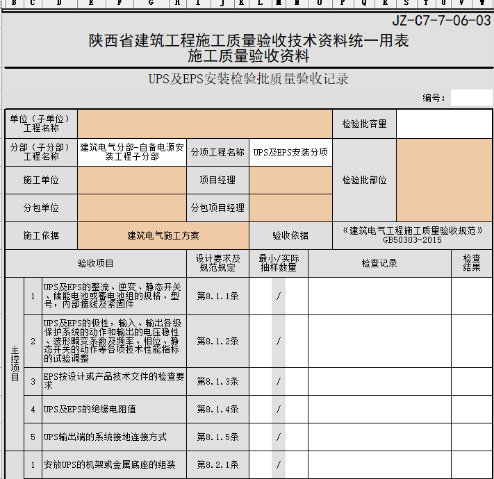Image resolution: width=494 pixels, height=479 pixels.
Task: Select the 施工依据 label cell
Action: (x=41, y=235)
